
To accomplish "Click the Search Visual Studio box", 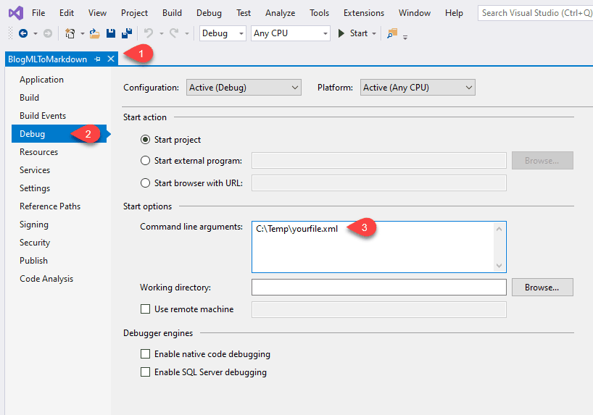I will tap(535, 13).
